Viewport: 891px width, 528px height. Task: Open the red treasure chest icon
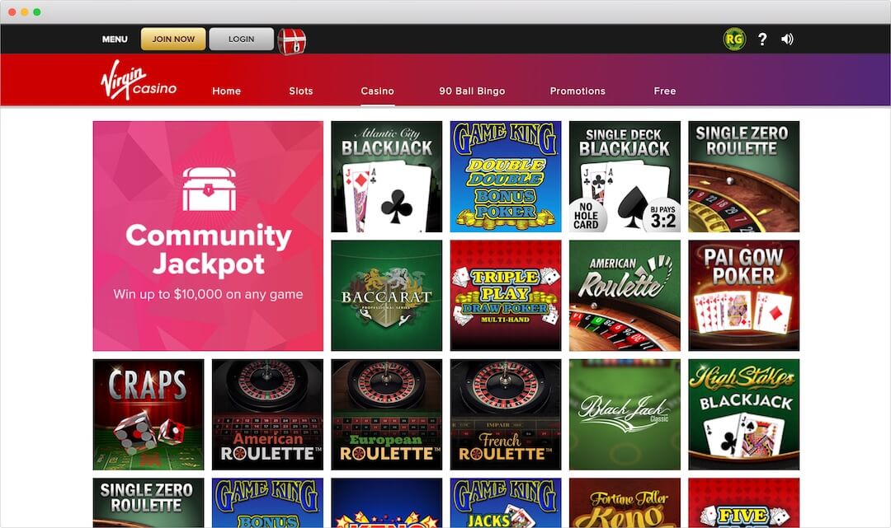pos(291,41)
